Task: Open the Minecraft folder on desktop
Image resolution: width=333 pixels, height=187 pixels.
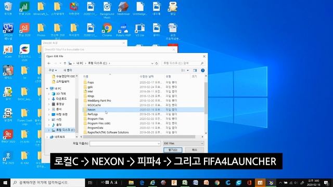Action: [41, 8]
